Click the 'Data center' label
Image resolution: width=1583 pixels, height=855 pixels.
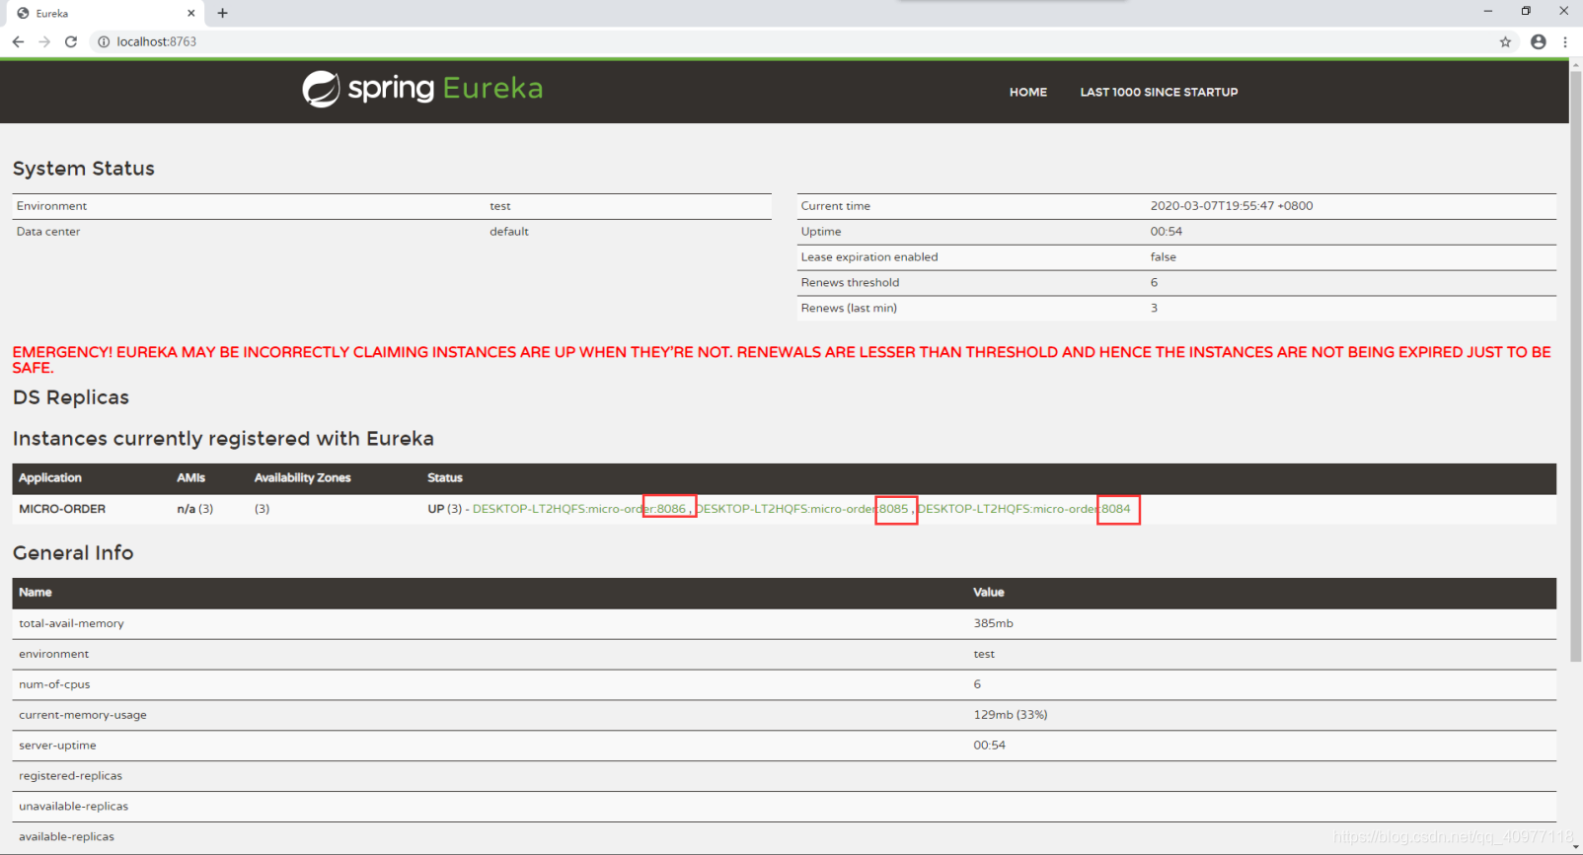pyautogui.click(x=48, y=232)
